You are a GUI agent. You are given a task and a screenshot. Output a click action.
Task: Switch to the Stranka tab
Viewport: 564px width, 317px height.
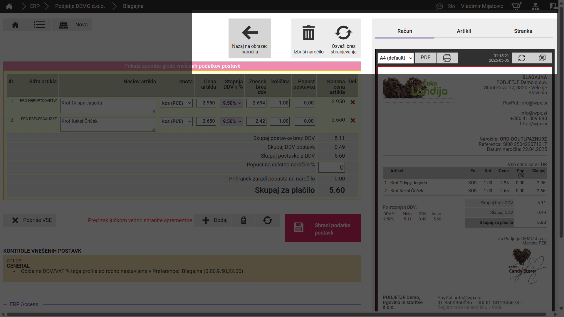523,31
